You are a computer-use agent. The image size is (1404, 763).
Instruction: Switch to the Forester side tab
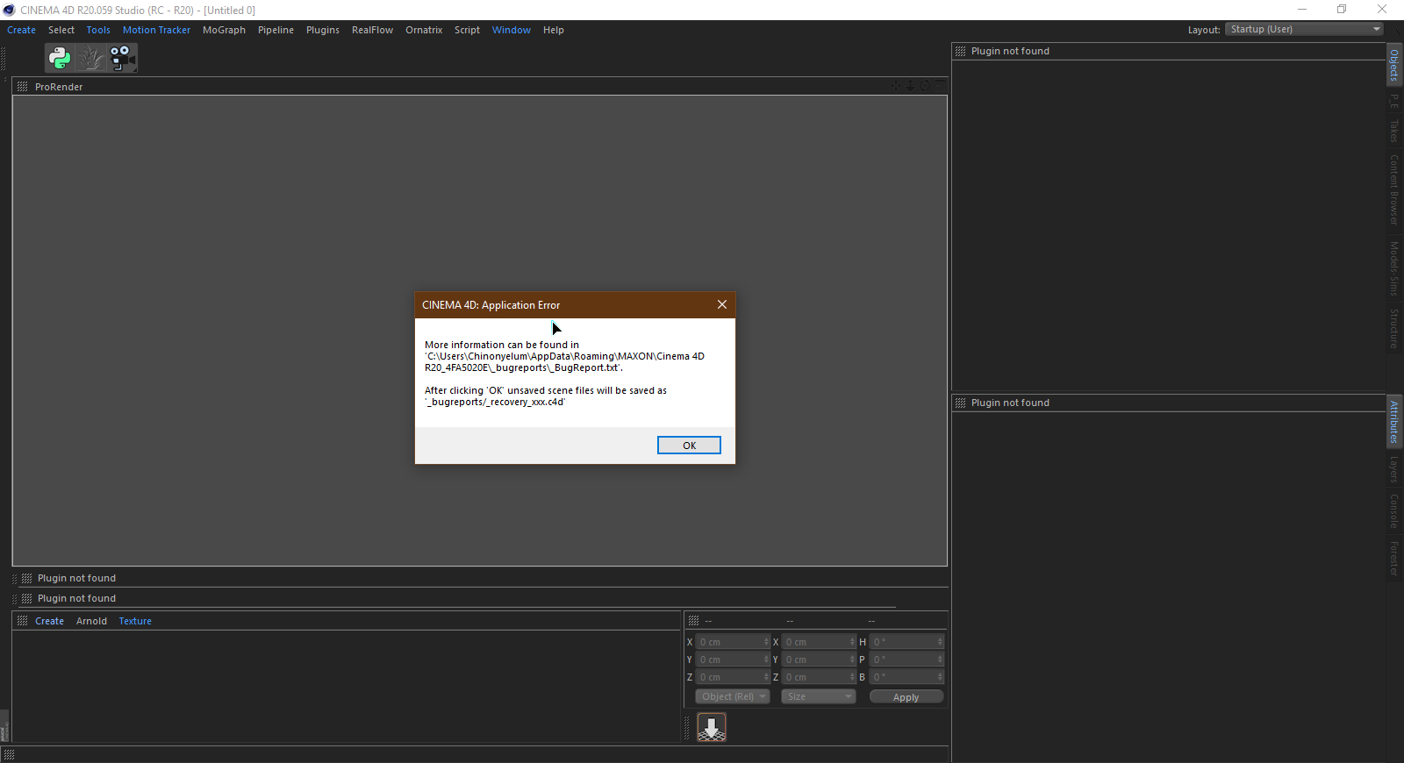[1394, 558]
